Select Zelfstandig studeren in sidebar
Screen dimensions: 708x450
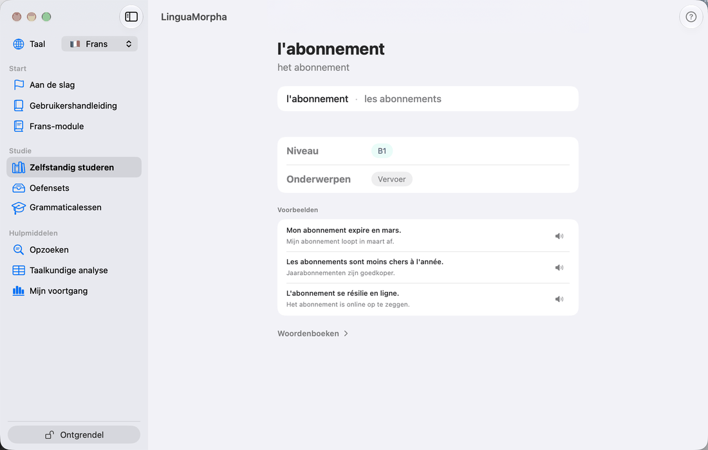(x=74, y=167)
